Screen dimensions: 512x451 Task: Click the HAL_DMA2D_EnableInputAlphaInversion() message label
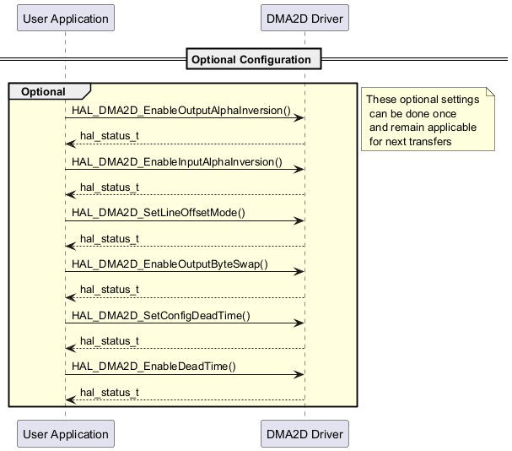pos(177,161)
